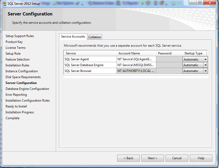Screen dimensions: 219x168
Task: Open Startup Type dropdown for SQL Server Browser
Action: point(205,71)
